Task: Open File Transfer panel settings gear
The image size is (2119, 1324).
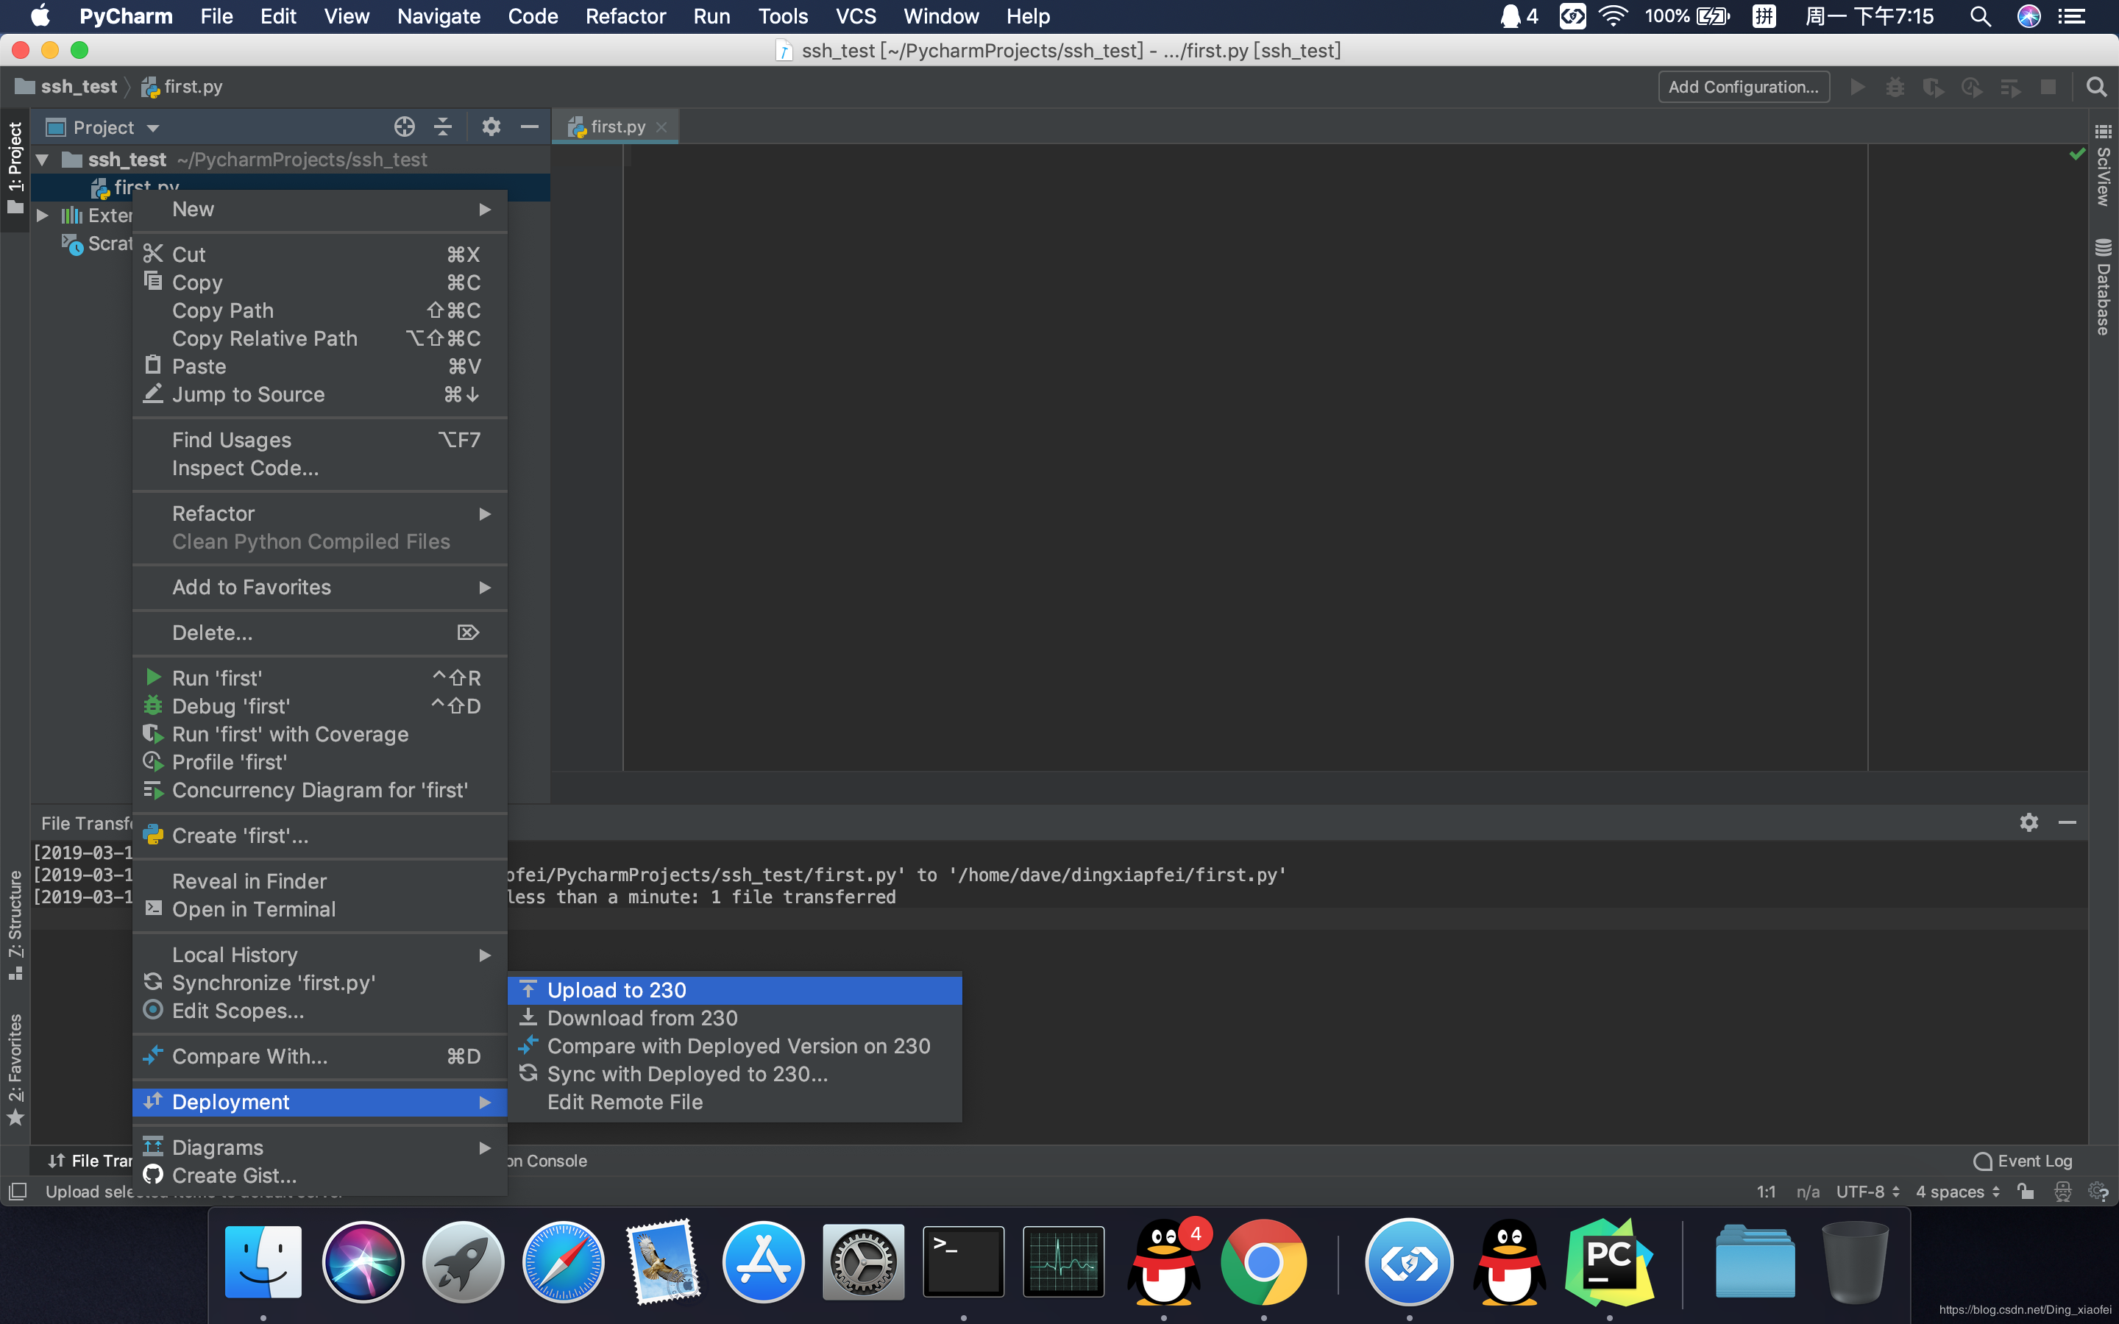Action: pyautogui.click(x=2029, y=822)
